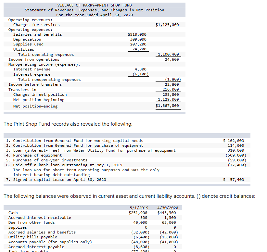Select the Interest revenue amount 4,300
This screenshot has width=267, height=252.
coord(140,69)
